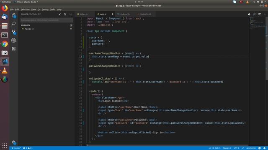Open the Show Applications grid
The width and height of the screenshot is (268, 150).
point(5,145)
